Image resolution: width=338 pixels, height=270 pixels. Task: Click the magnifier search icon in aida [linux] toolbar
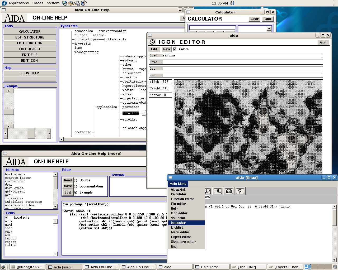pyautogui.click(x=208, y=191)
